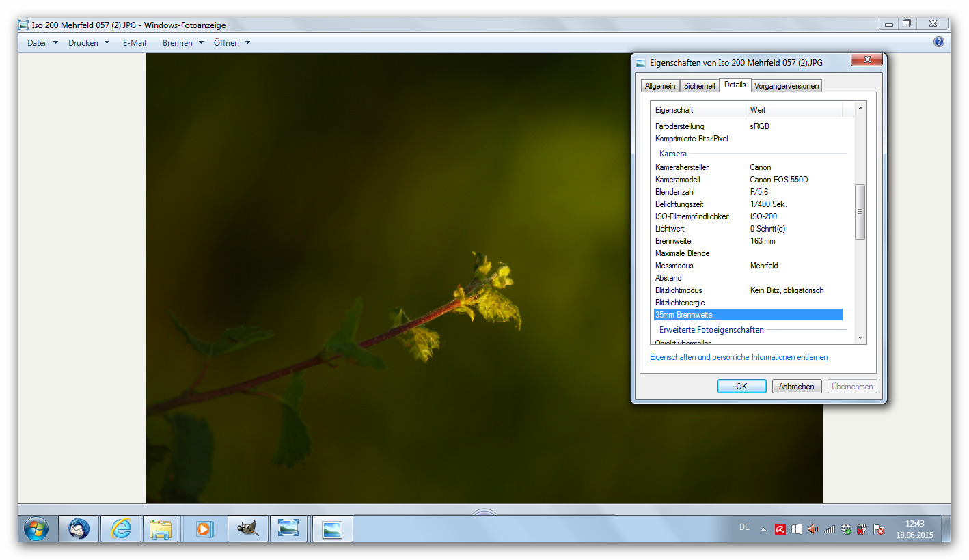Viewport: 969px width, 560px height.
Task: Open the Brennen dropdown menu
Action: pos(183,42)
